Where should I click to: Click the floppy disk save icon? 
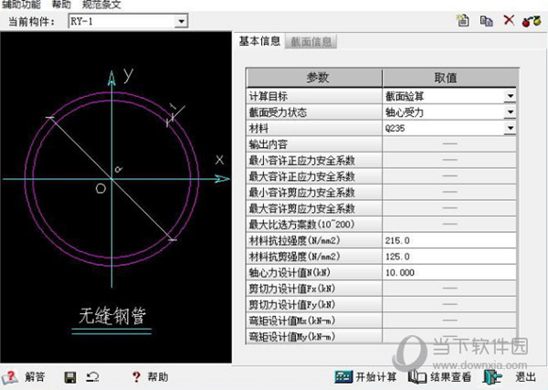pyautogui.click(x=70, y=376)
